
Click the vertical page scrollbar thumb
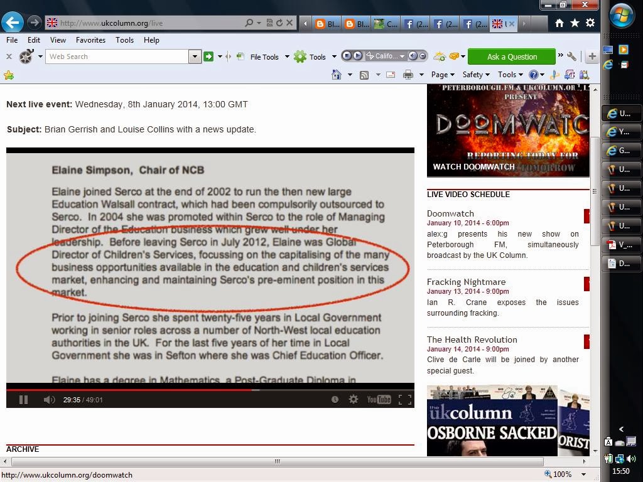click(x=595, y=192)
